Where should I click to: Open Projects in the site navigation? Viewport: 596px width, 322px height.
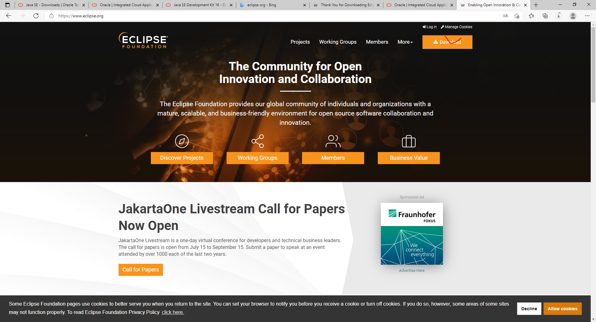tap(300, 42)
